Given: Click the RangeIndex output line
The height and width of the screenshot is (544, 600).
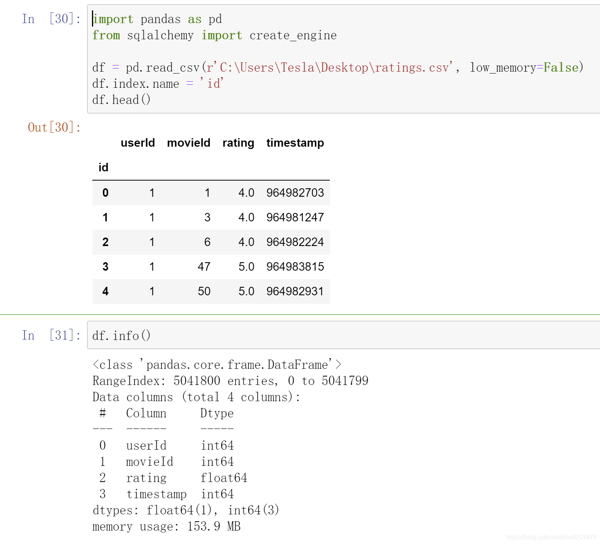Looking at the screenshot, I should [230, 380].
